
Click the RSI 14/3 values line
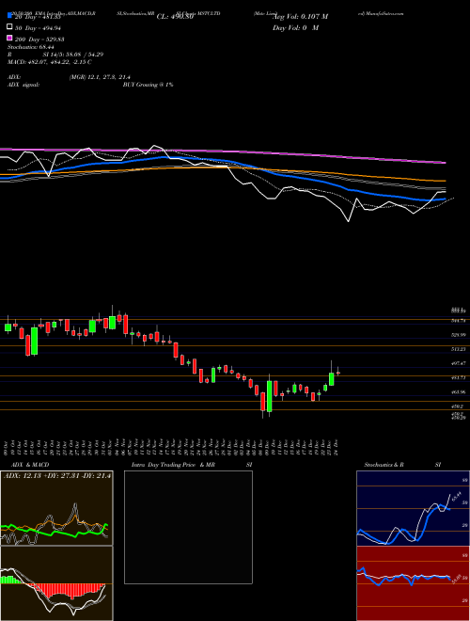pyautogui.click(x=55, y=55)
